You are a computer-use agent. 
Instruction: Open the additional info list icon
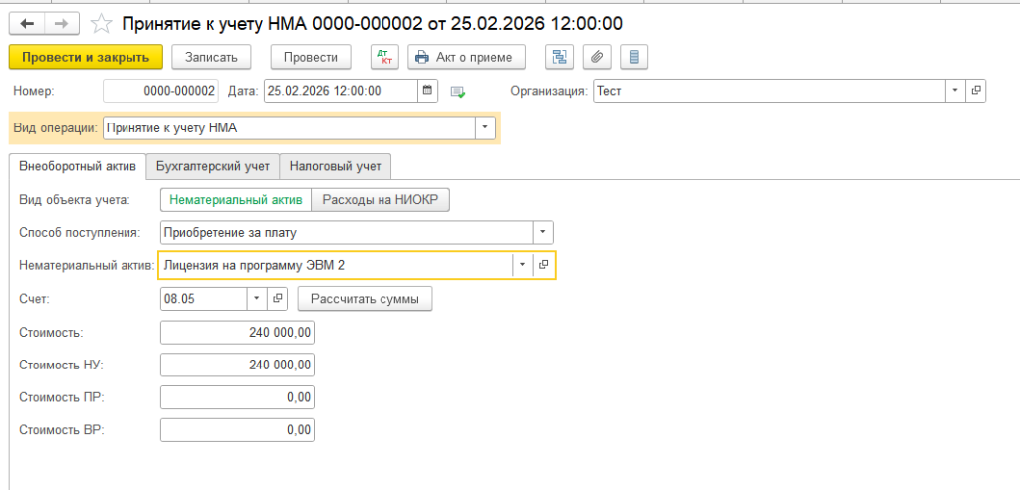pos(635,57)
